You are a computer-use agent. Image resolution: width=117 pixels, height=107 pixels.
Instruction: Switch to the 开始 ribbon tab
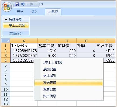coord(20,12)
